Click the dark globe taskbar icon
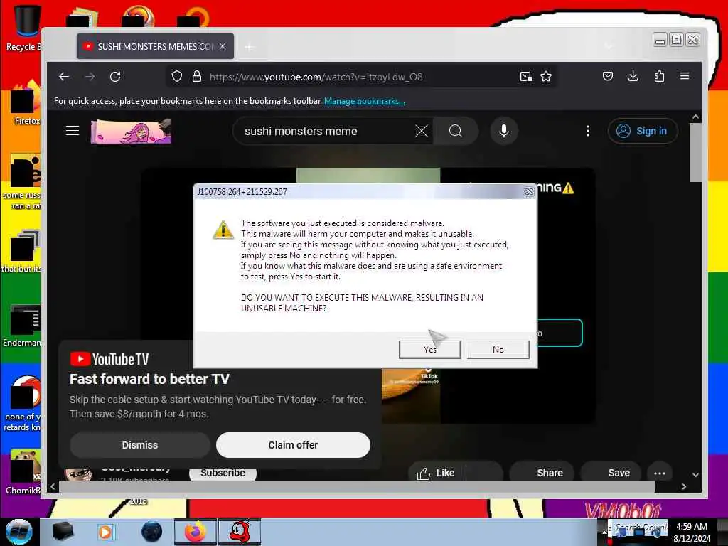 tap(152, 532)
